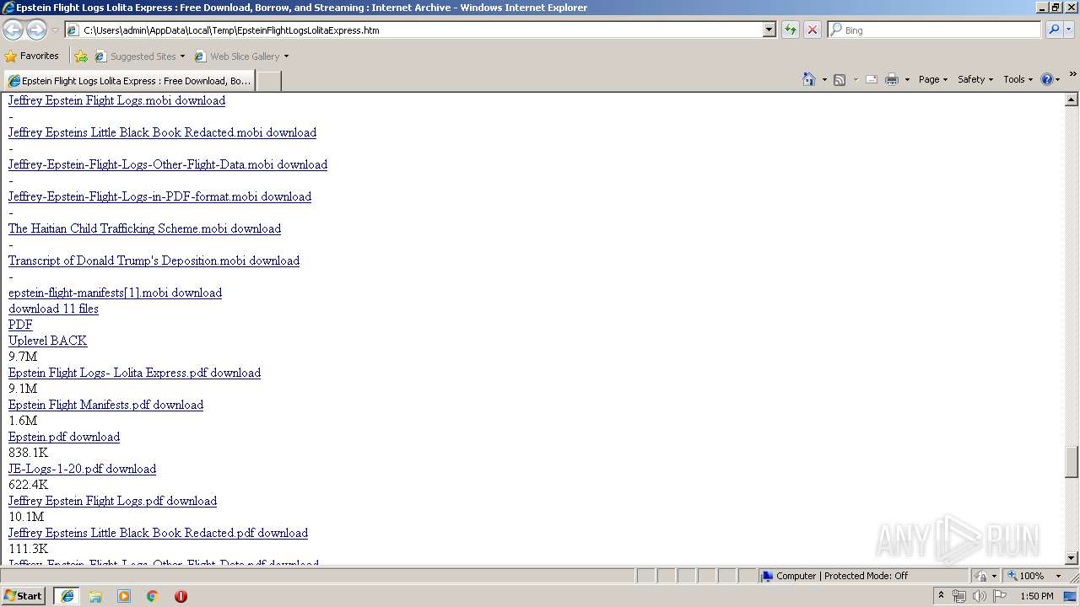1080x607 pixels.
Task: Click the vertical scrollbar thumb
Action: click(1072, 462)
